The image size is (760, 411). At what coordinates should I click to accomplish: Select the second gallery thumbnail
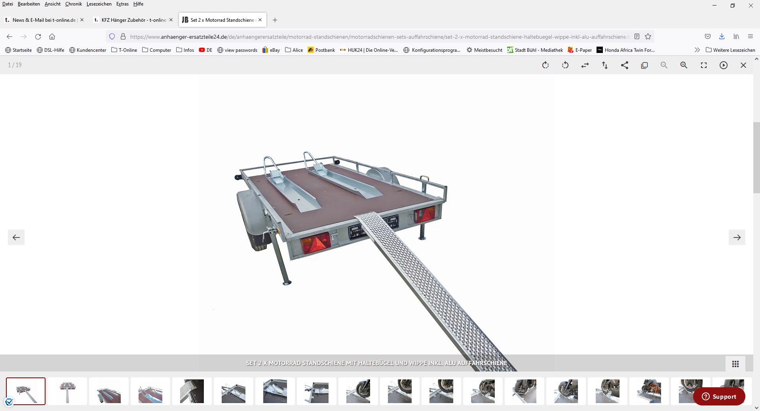click(x=67, y=391)
